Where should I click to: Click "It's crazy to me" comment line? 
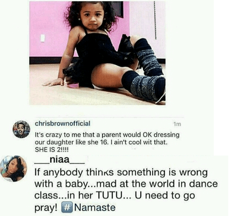107,135
